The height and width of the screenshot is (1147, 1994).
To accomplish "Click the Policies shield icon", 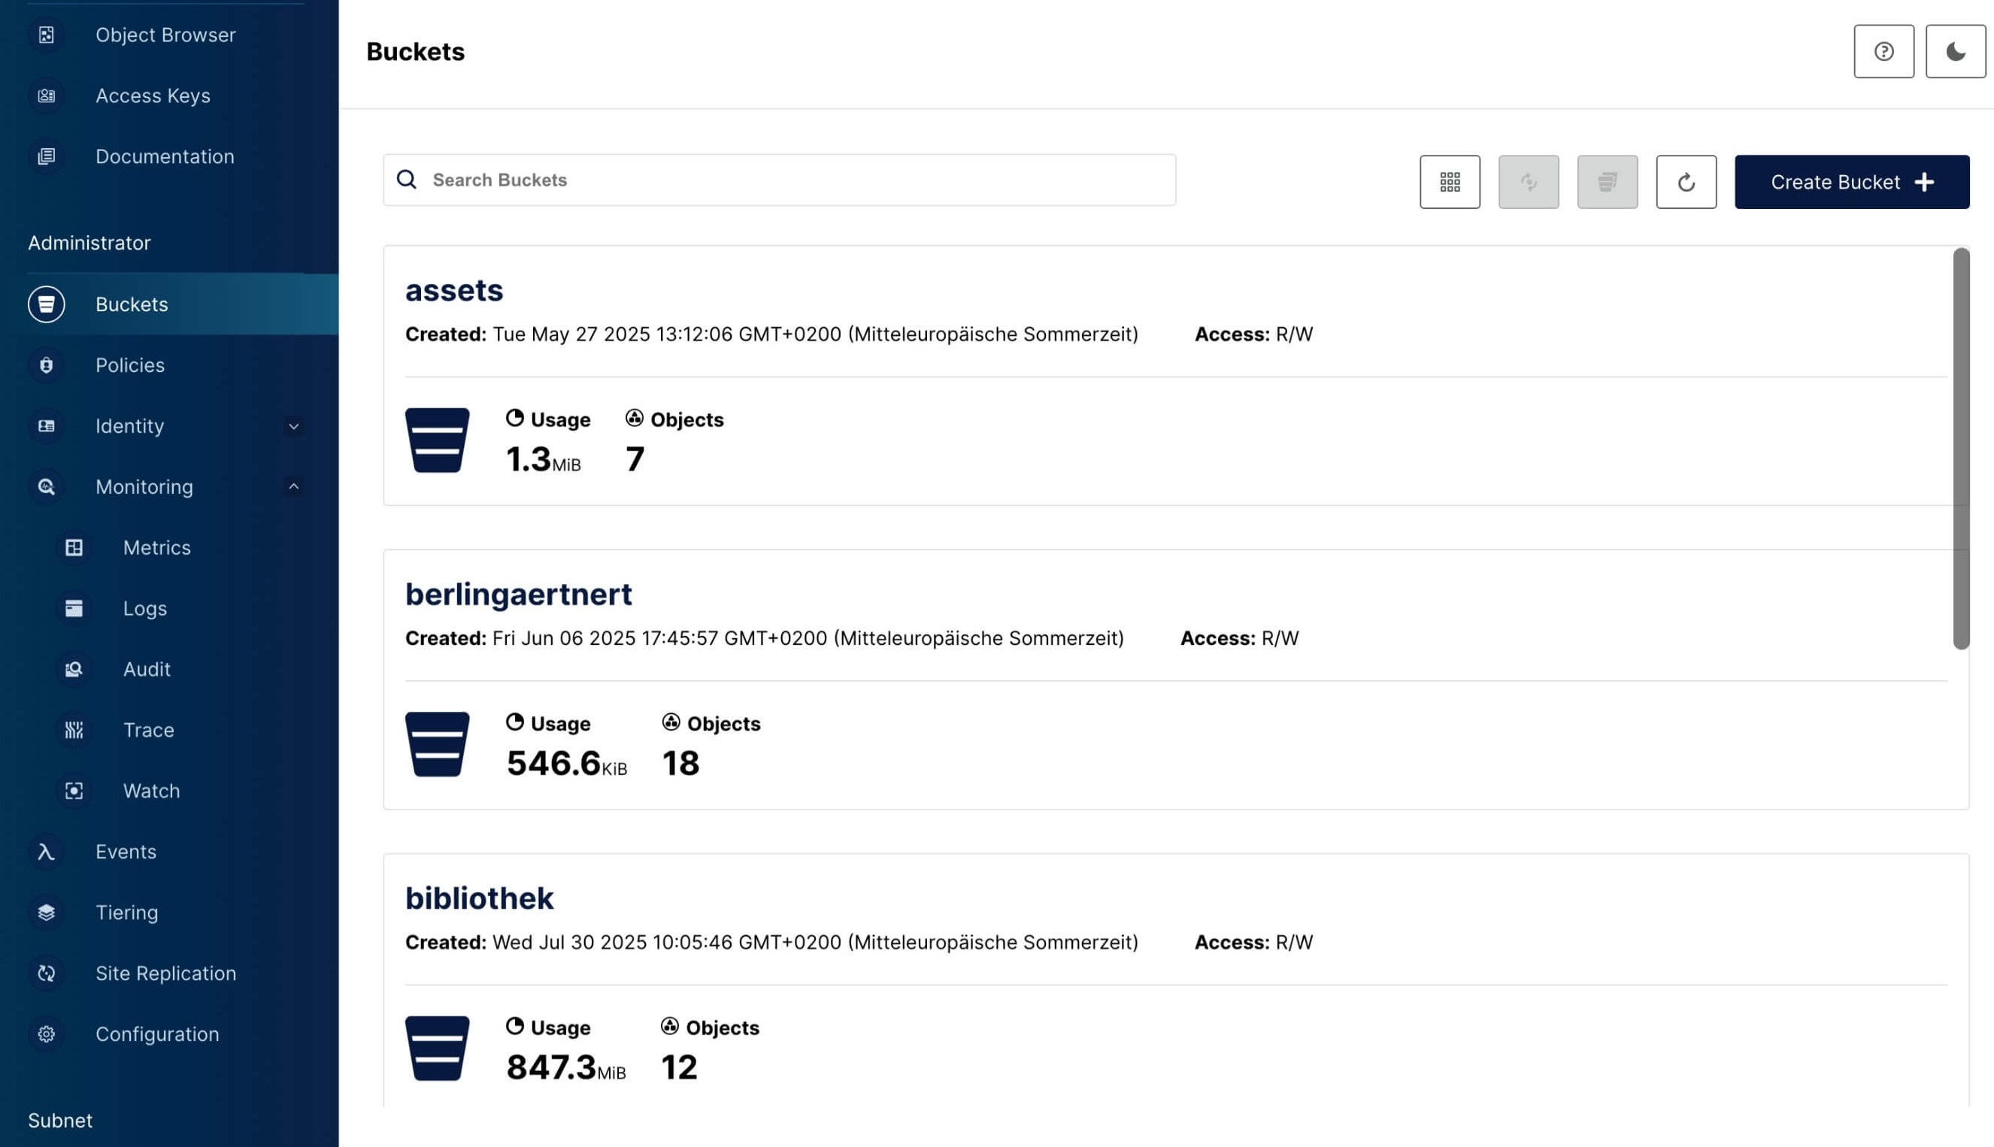I will point(46,365).
